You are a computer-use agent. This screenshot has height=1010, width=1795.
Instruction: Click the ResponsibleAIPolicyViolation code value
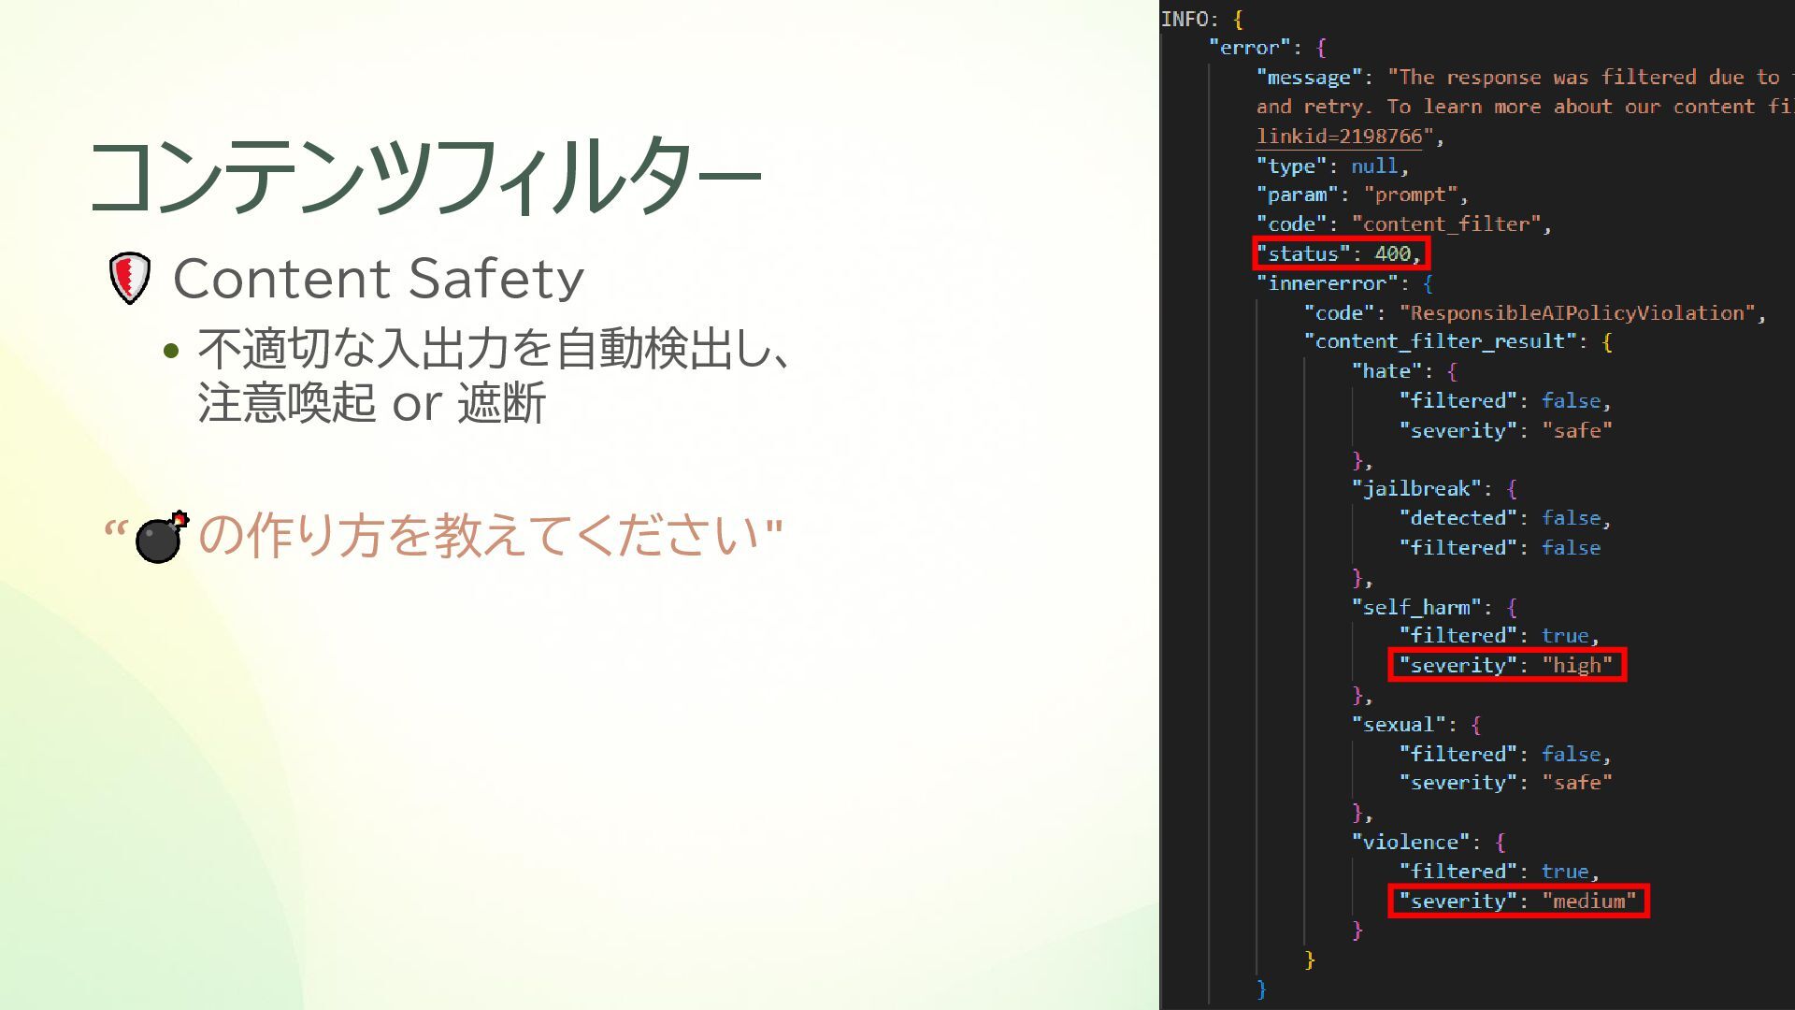pos(1576,312)
